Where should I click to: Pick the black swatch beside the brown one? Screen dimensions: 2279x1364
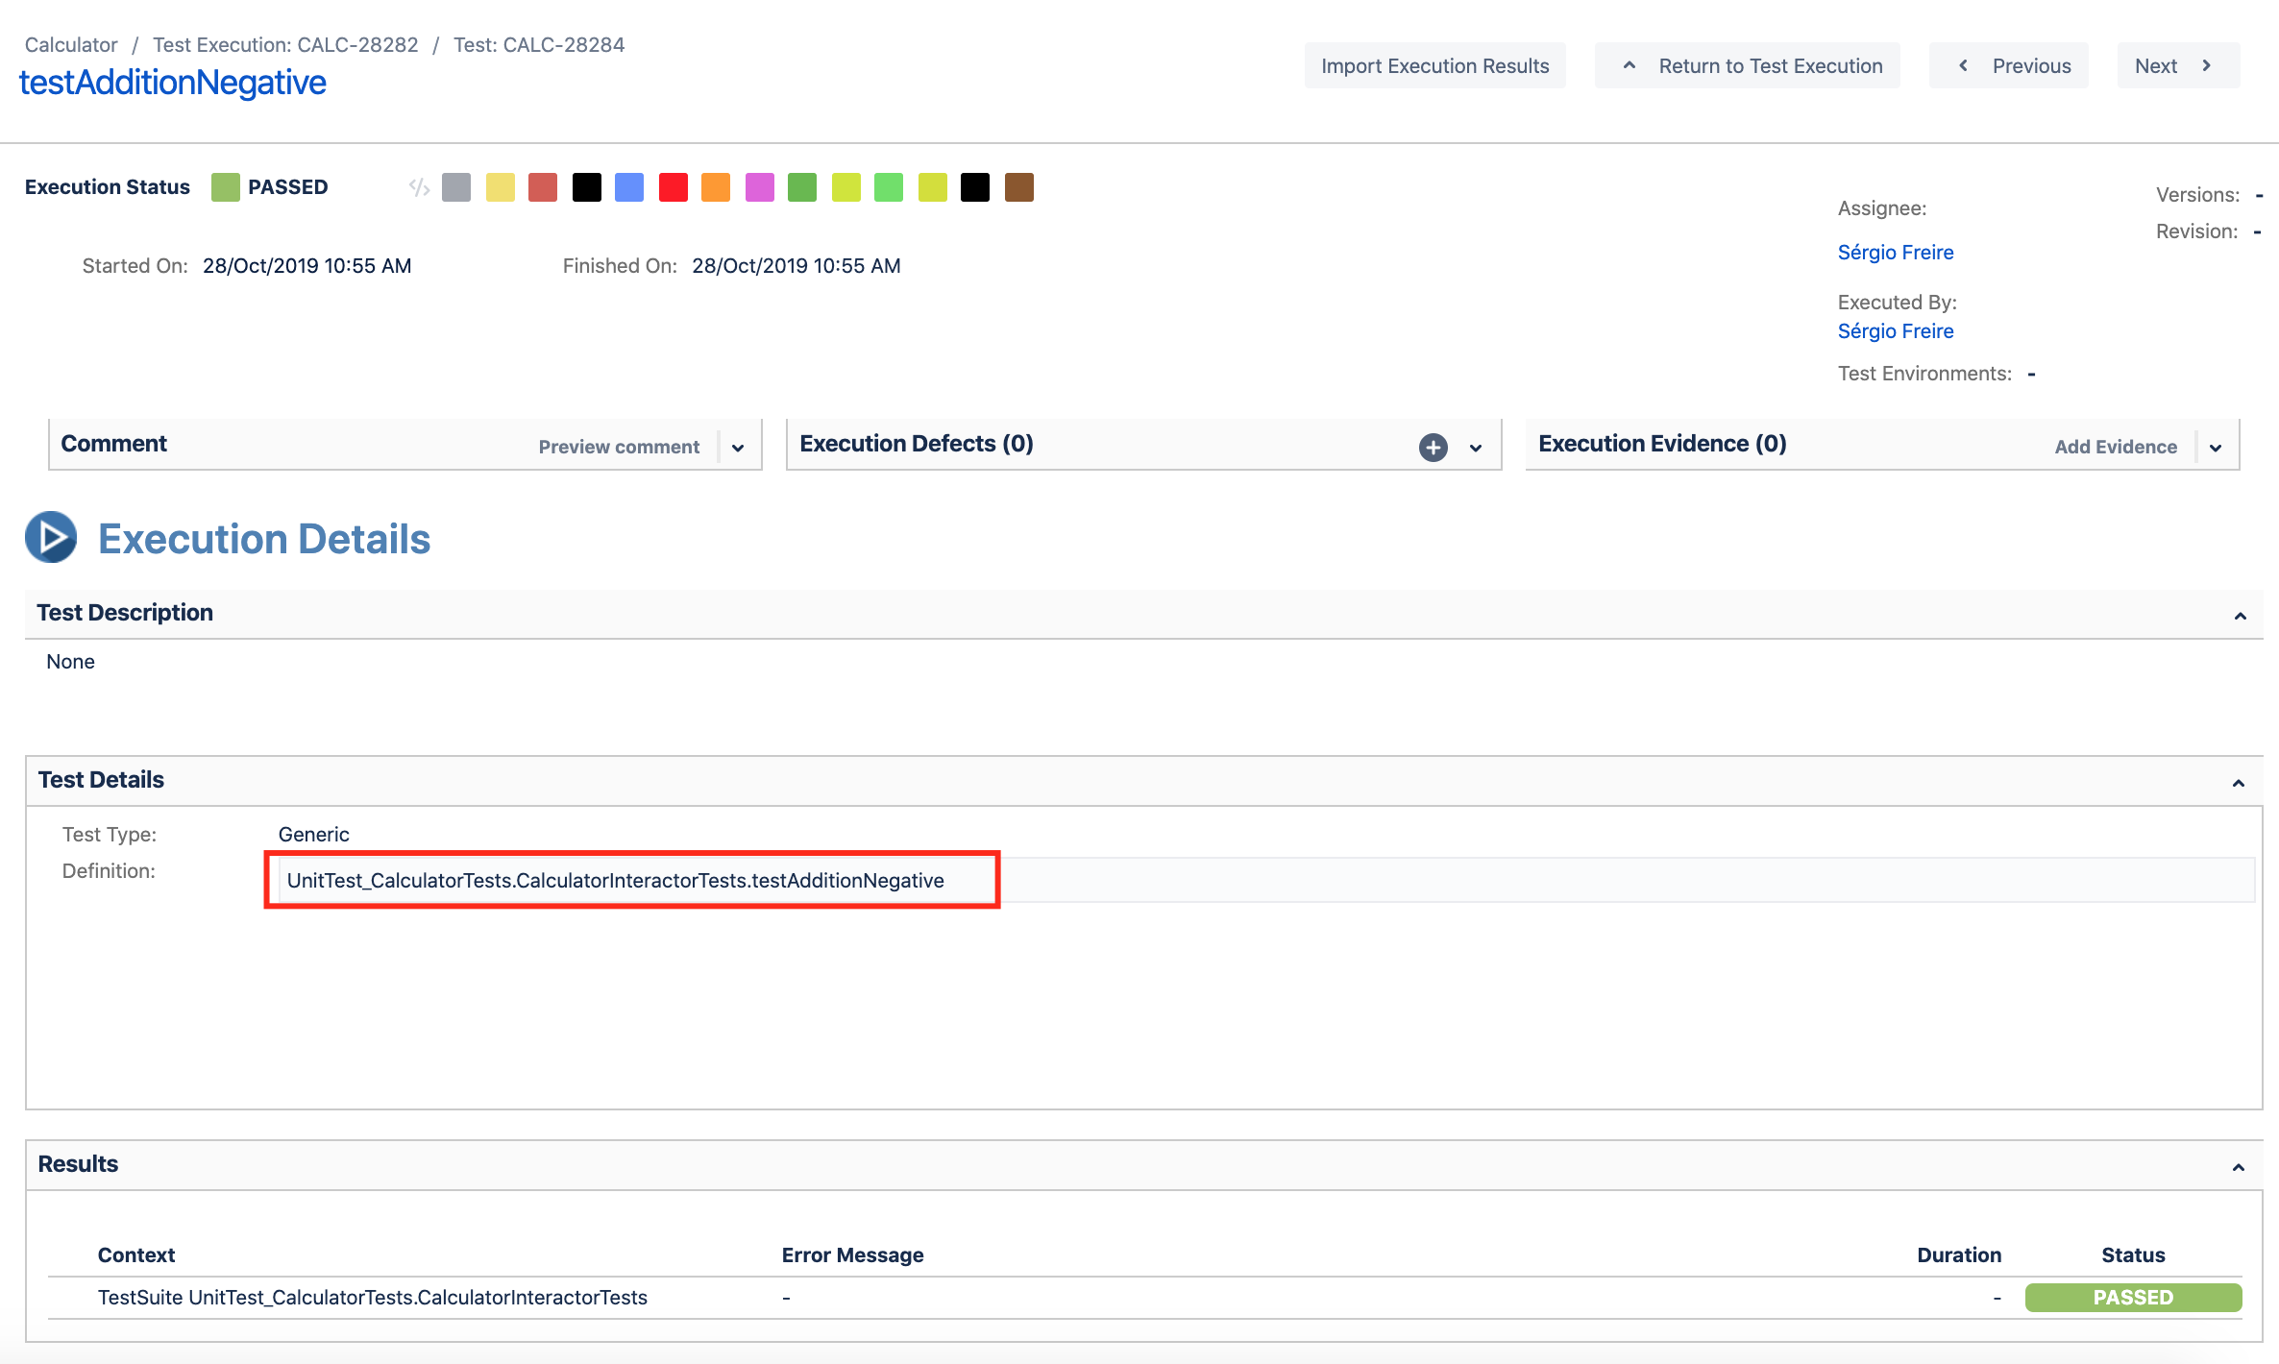(x=975, y=187)
